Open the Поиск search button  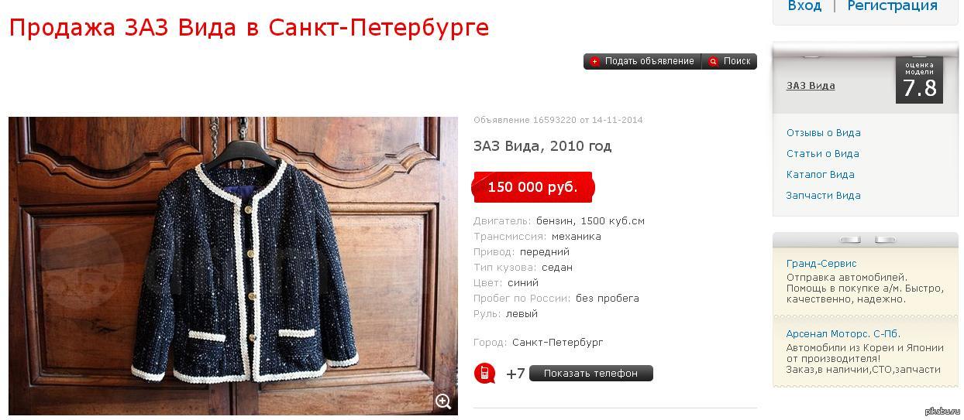coord(729,62)
